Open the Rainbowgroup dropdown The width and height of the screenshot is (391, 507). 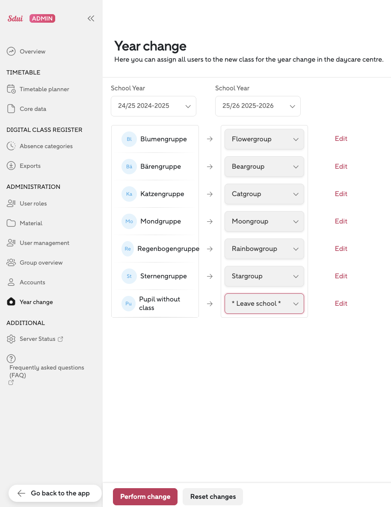(264, 249)
